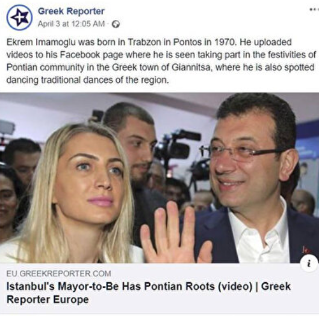319x316 pixels.
Task: Open the three-dot post options menu
Action: [x=314, y=10]
